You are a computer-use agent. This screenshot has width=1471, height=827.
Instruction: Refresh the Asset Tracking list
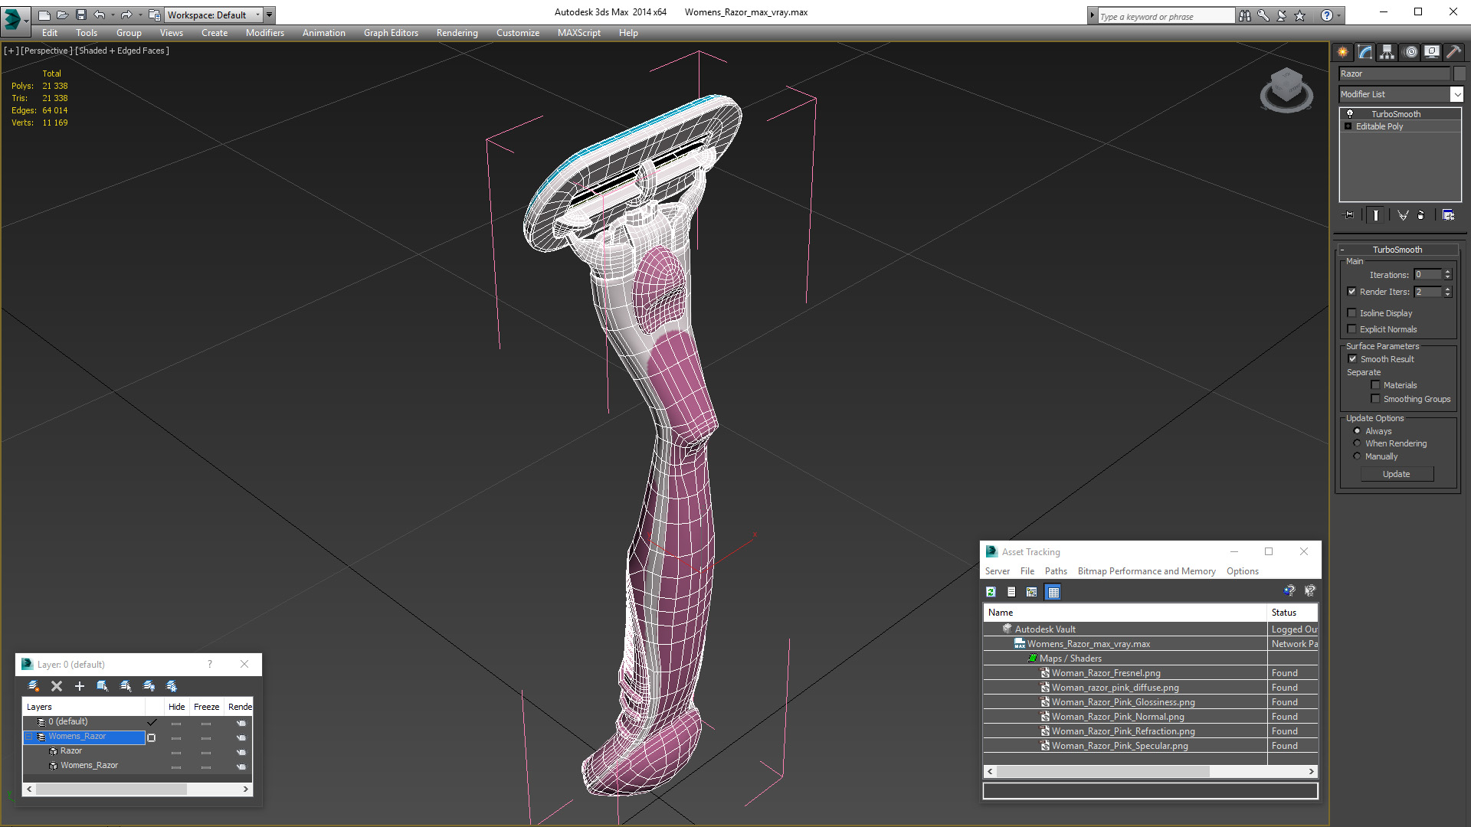991,592
